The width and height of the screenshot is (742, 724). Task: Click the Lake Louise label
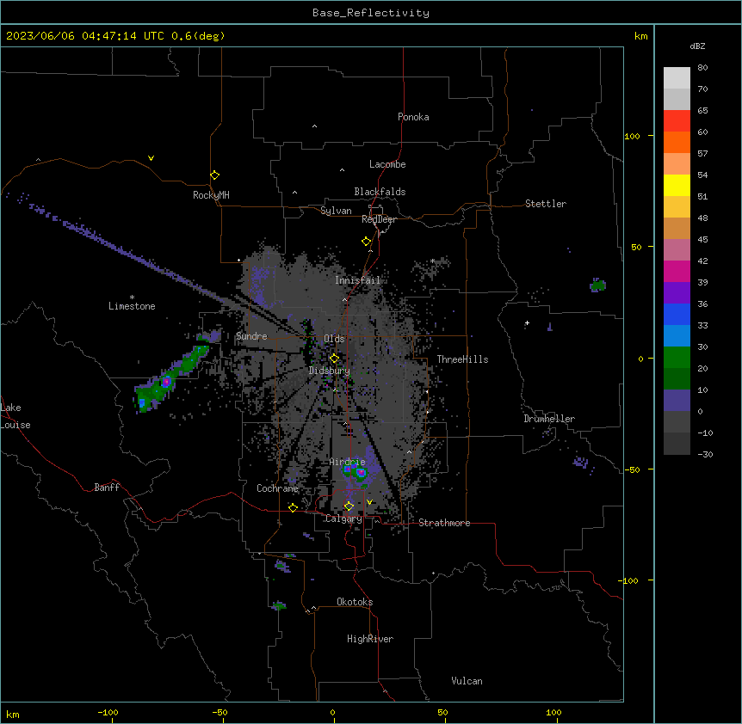pos(15,416)
